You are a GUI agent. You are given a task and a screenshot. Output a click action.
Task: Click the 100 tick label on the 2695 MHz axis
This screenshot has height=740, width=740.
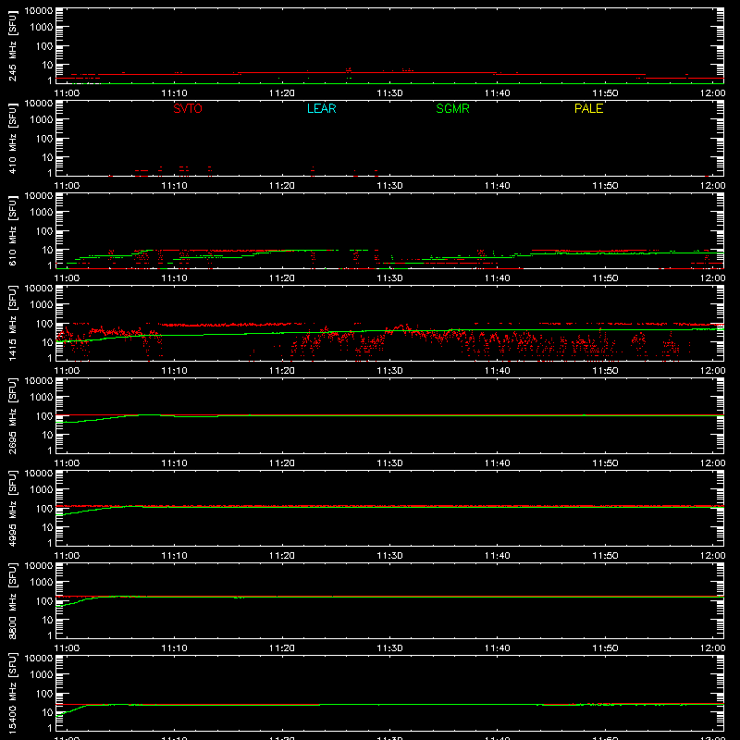pyautogui.click(x=44, y=416)
